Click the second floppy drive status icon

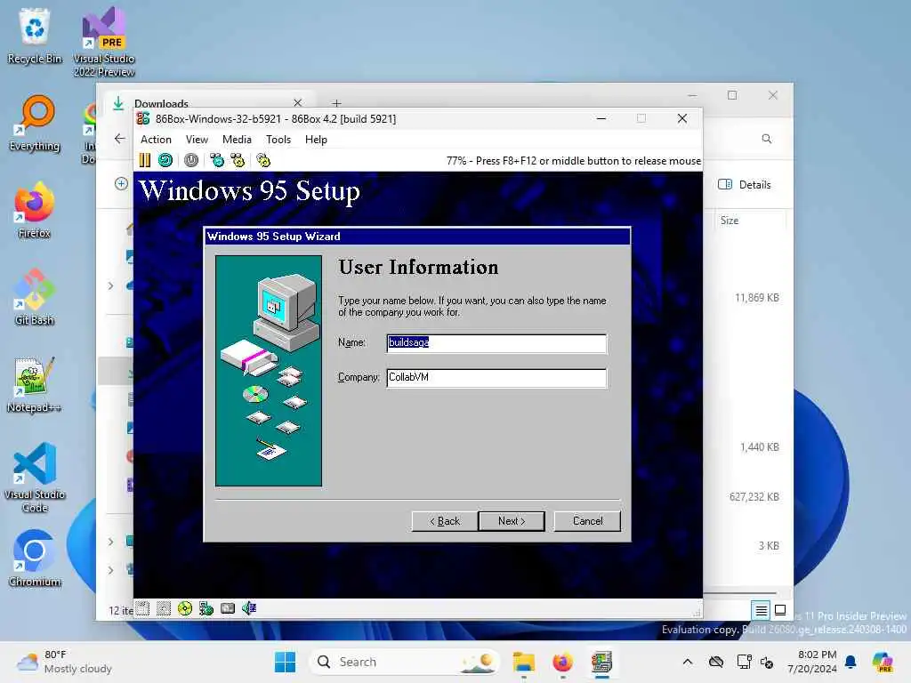pos(164,608)
